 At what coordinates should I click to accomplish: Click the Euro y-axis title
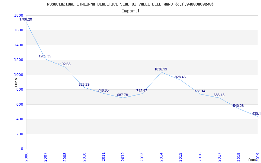click(x=16, y=82)
